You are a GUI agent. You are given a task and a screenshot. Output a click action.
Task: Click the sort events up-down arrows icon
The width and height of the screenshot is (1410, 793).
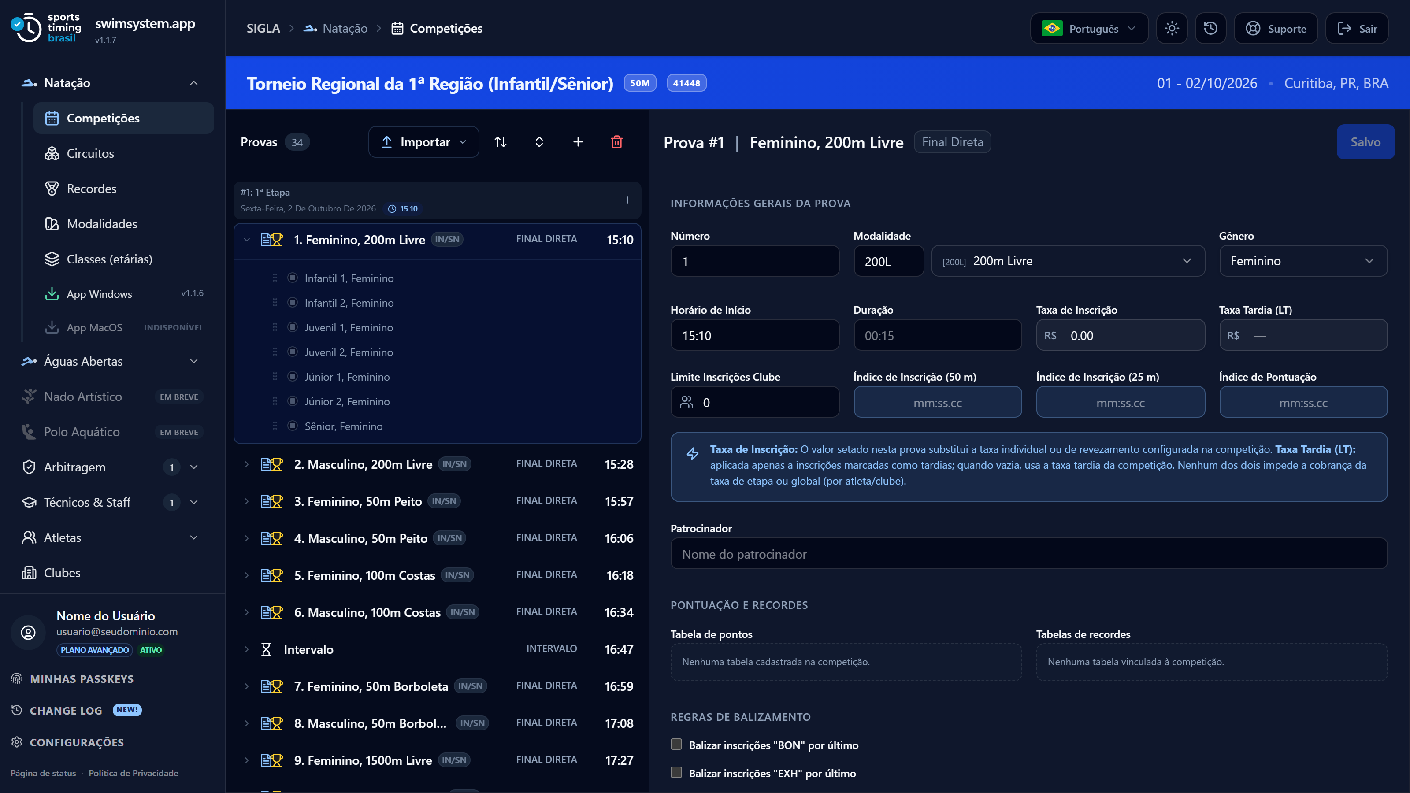click(x=500, y=142)
